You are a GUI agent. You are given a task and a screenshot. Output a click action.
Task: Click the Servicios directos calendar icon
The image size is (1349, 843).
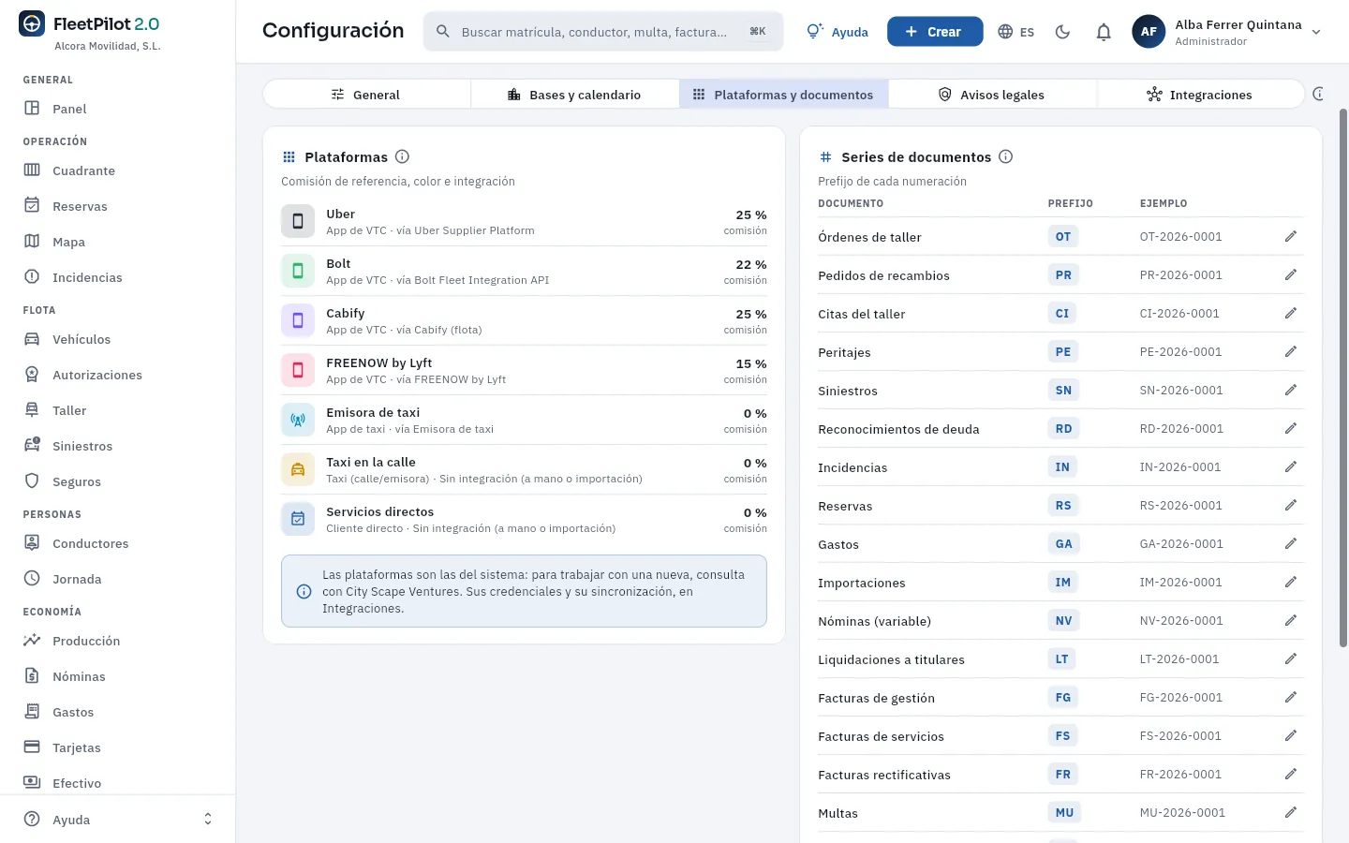pos(298,520)
